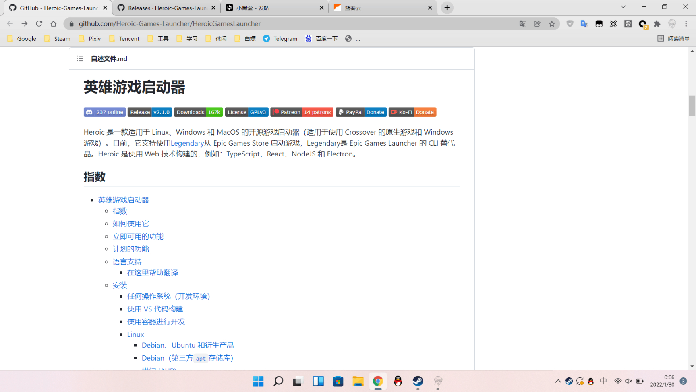Screen dimensions: 696x392
Task: Click the Ko-Fi Donate badge
Action: tap(412, 112)
